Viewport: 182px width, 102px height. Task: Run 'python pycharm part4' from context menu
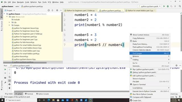[x=150, y=69]
